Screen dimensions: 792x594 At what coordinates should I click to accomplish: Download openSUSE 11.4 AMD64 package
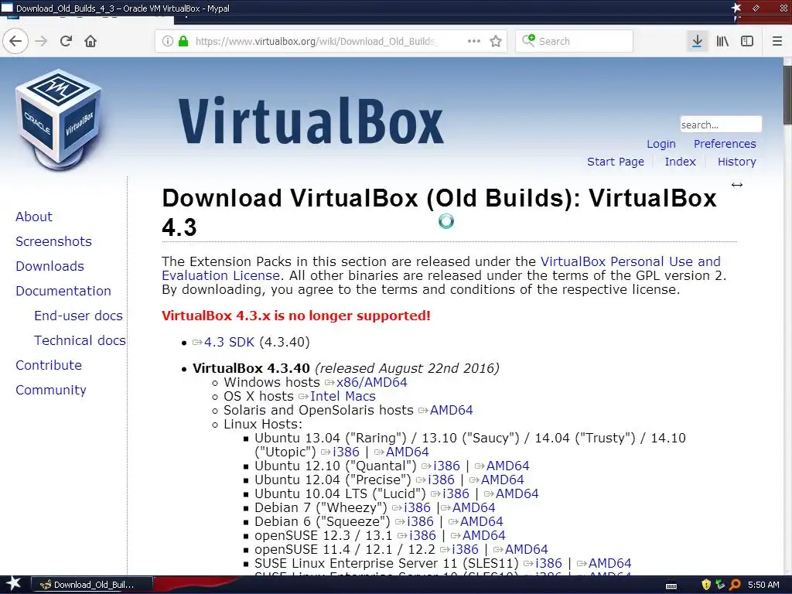click(x=526, y=550)
